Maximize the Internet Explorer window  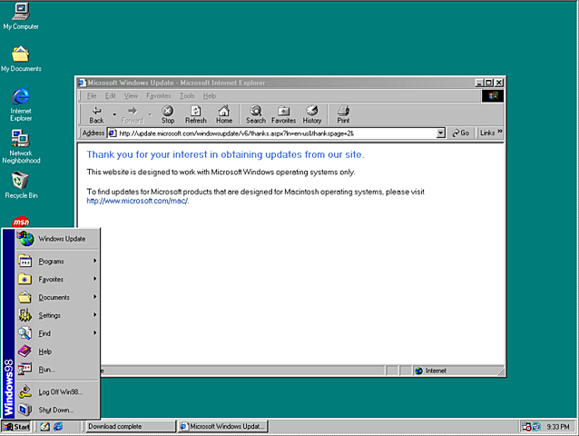[x=488, y=83]
